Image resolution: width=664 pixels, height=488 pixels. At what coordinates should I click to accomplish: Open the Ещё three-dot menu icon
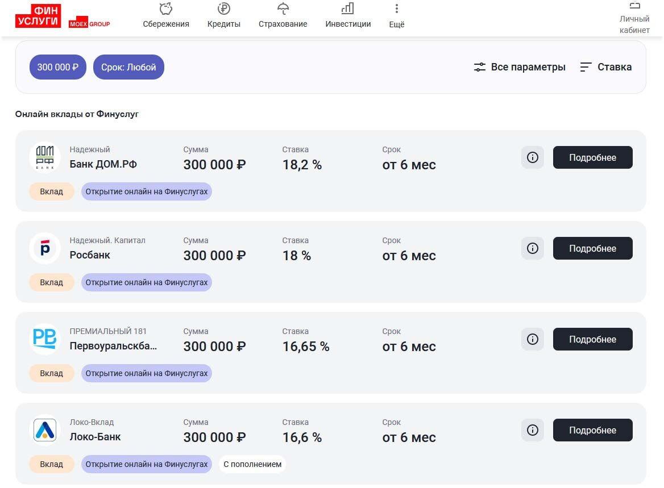396,9
